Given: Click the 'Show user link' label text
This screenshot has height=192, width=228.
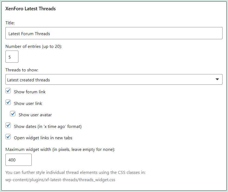Looking at the screenshot, I should tap(28, 103).
